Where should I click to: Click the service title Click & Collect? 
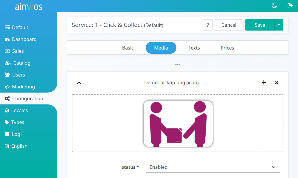point(117,25)
